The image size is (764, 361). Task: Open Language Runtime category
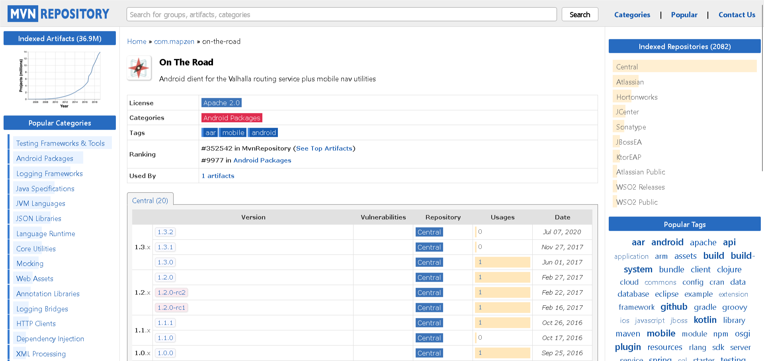(x=46, y=234)
